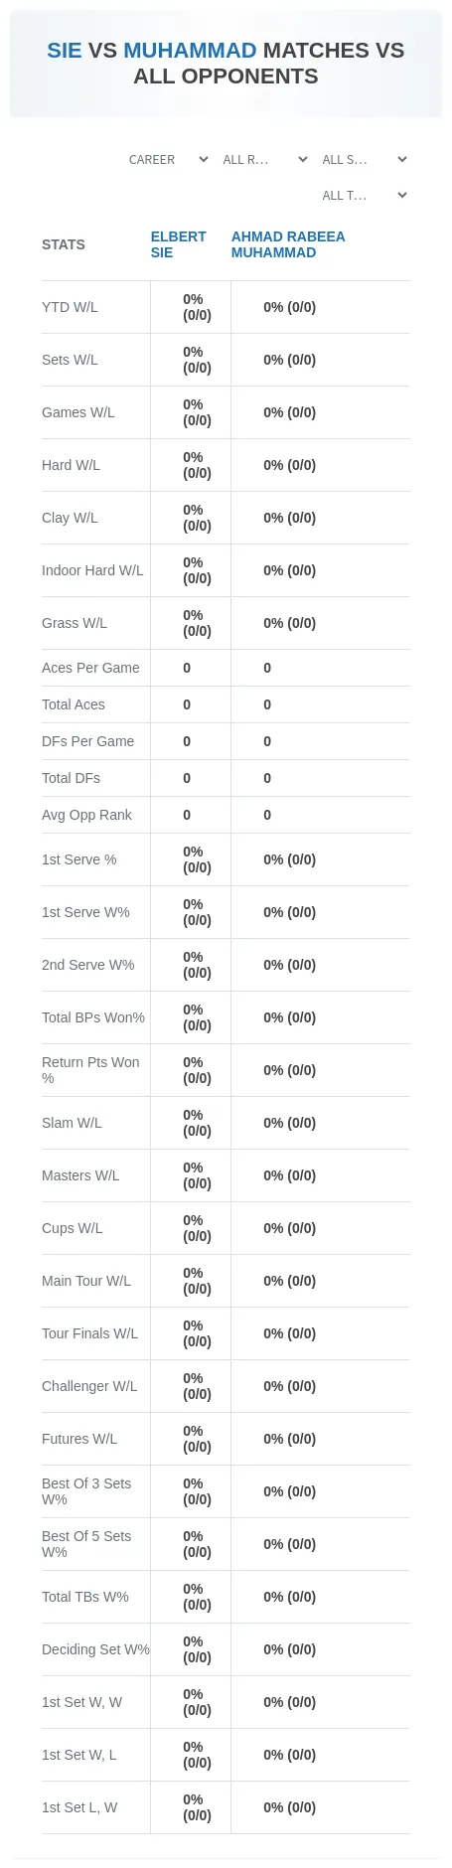Select the Masters W/L row label
The height and width of the screenshot is (1868, 452).
pyautogui.click(x=80, y=1175)
